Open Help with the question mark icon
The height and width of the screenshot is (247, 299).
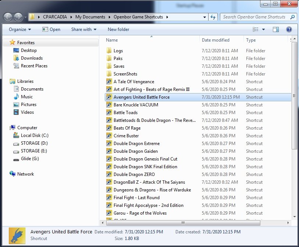(x=289, y=29)
